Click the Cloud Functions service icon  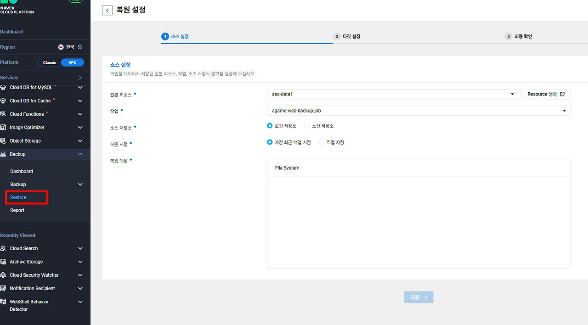pyautogui.click(x=3, y=114)
